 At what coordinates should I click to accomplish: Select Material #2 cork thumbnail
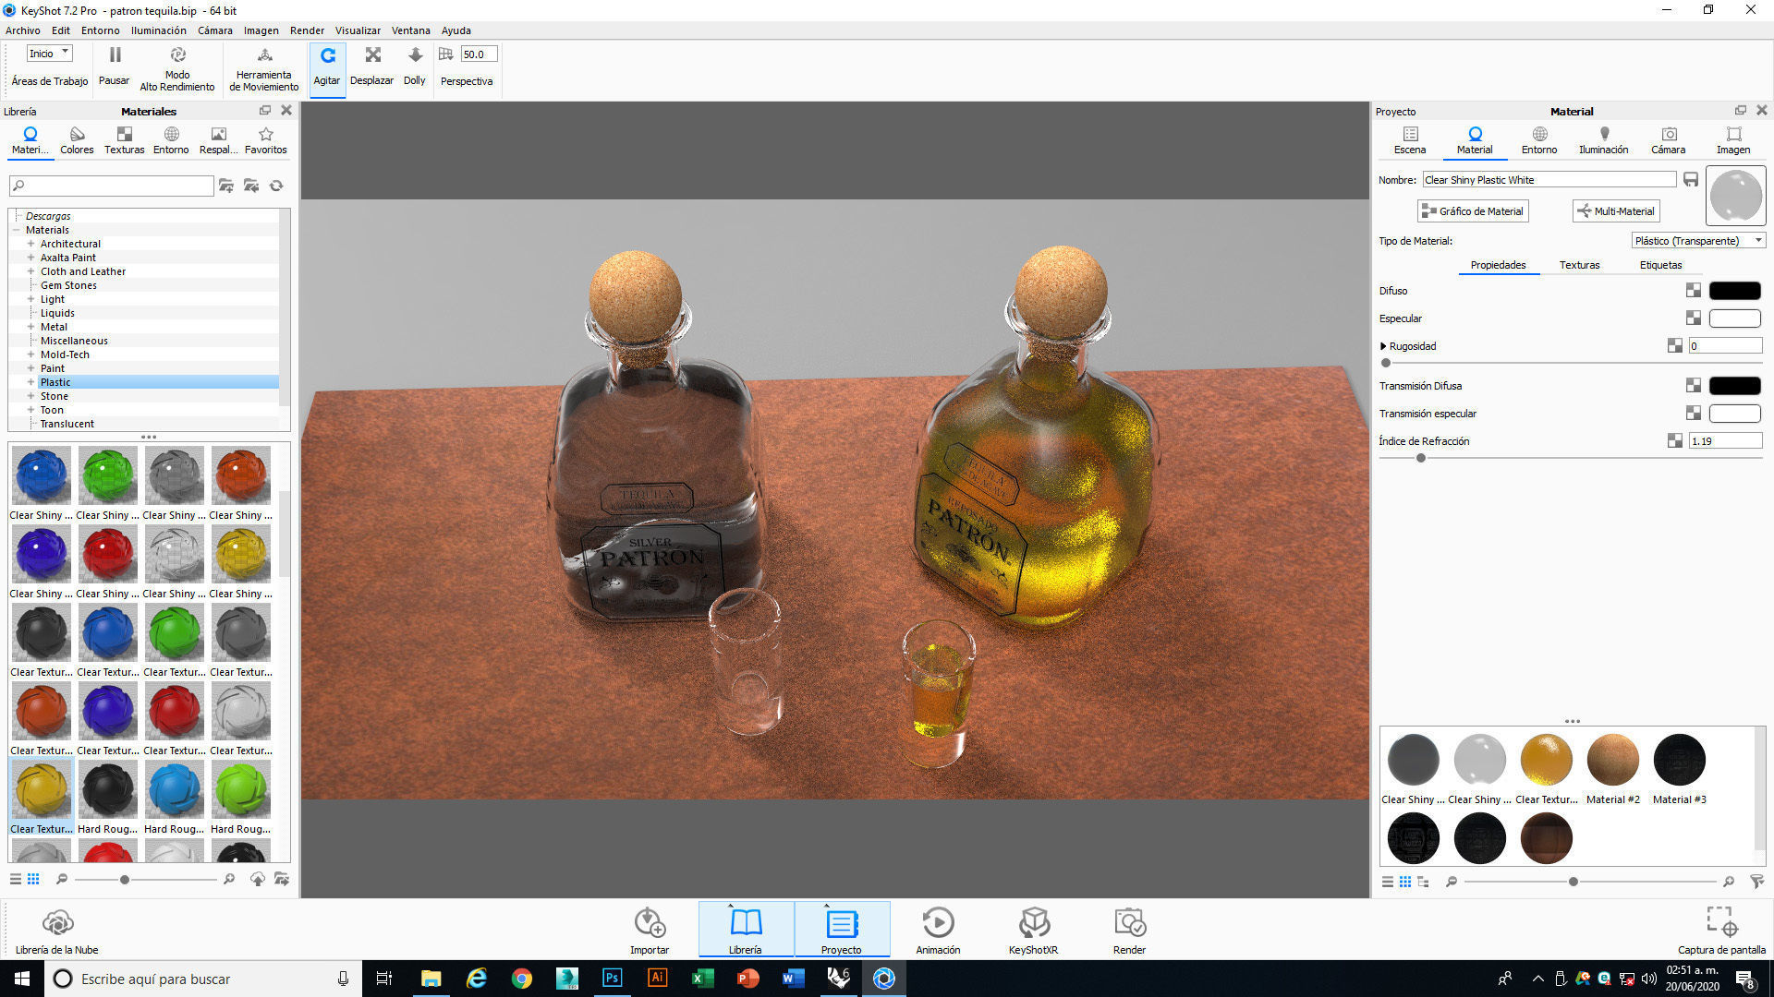(x=1612, y=760)
